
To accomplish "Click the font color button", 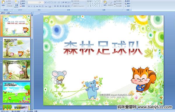I will pos(50,6).
